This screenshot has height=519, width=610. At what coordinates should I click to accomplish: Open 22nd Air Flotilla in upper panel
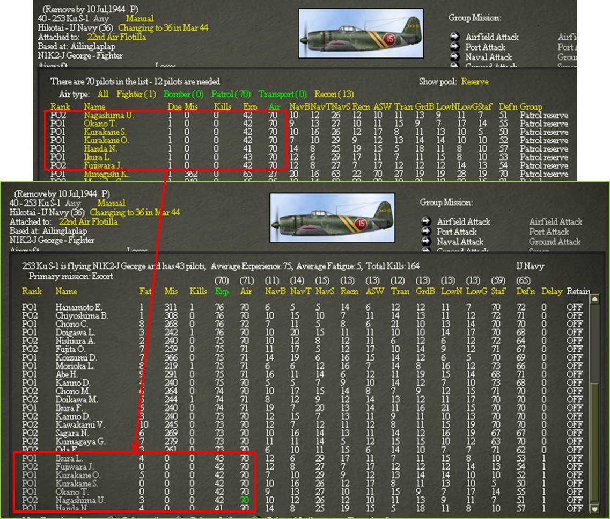[x=116, y=37]
